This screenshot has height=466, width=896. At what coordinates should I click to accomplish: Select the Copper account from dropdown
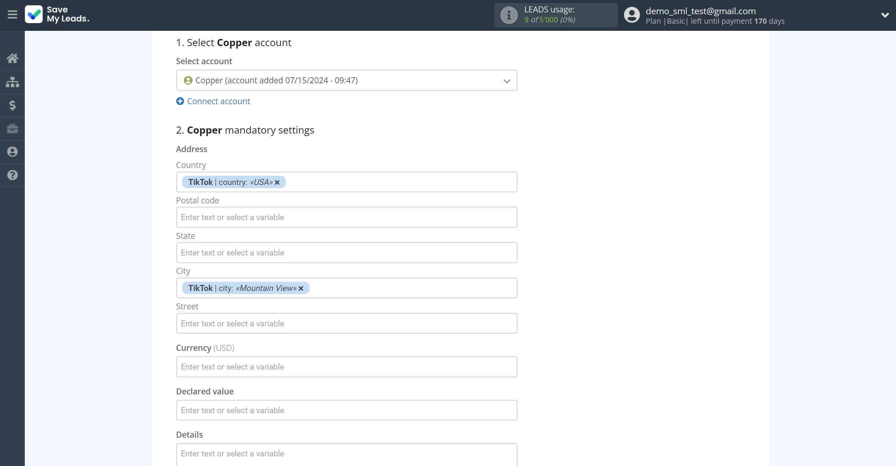tap(347, 80)
